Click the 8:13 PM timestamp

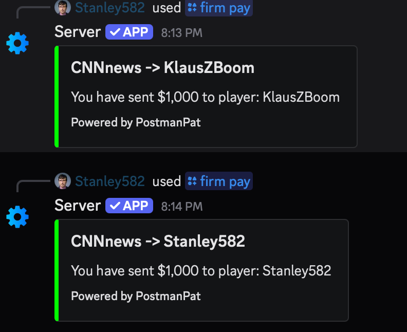pos(181,33)
